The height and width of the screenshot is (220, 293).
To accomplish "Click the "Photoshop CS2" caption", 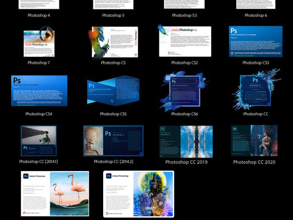I will [x=185, y=63].
